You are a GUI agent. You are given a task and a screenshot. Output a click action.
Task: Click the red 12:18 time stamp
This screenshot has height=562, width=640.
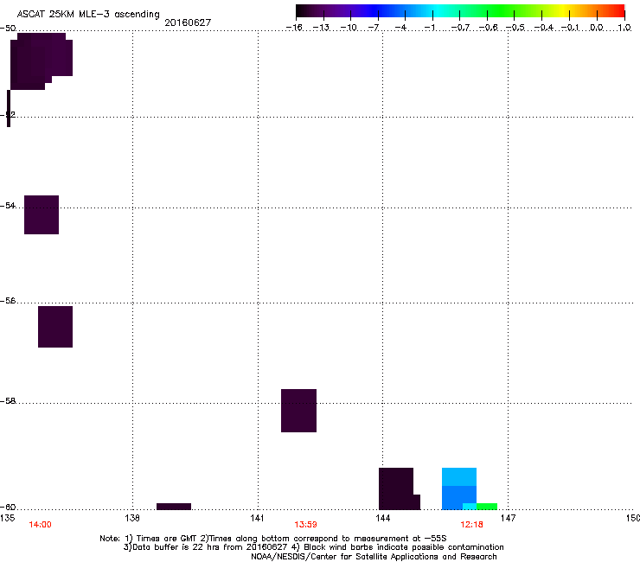point(471,525)
